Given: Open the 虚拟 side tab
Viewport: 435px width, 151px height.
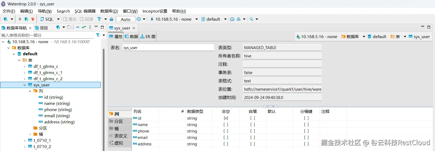Looking at the screenshot, I should click(x=120, y=143).
